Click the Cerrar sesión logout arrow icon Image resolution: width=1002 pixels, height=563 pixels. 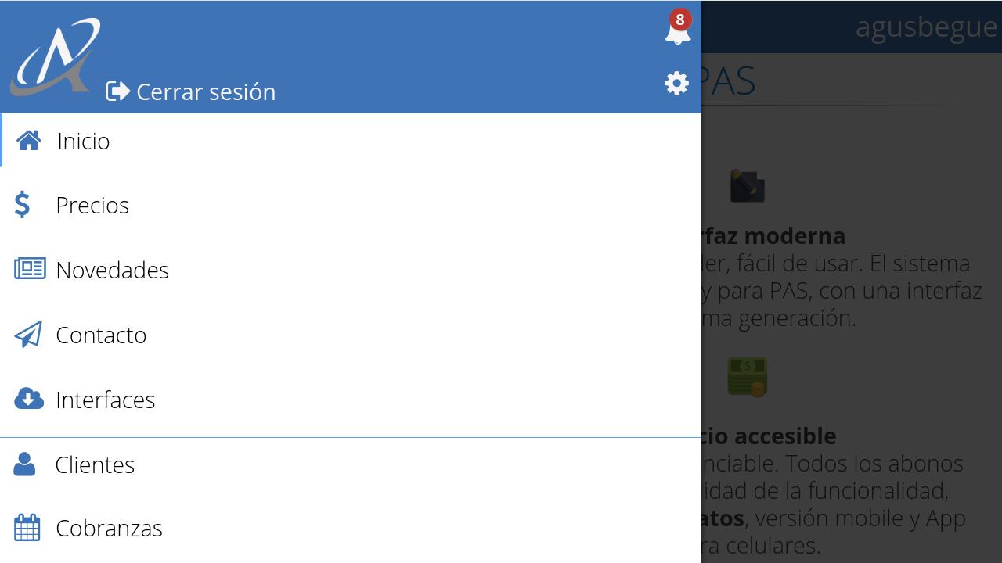pyautogui.click(x=118, y=91)
